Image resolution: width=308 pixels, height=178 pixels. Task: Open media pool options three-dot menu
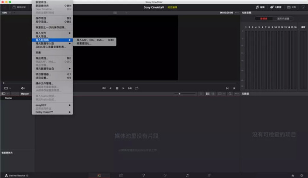click(x=237, y=94)
